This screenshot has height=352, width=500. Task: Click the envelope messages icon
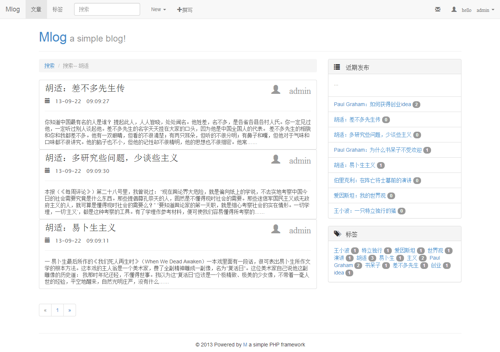(438, 9)
